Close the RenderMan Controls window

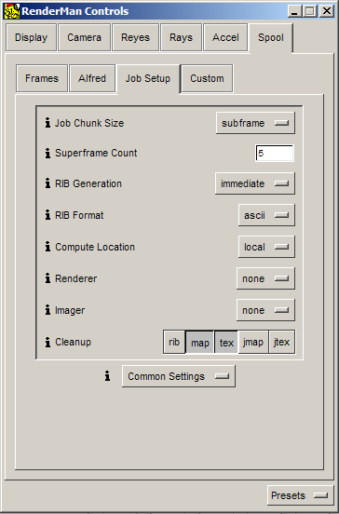327,11
